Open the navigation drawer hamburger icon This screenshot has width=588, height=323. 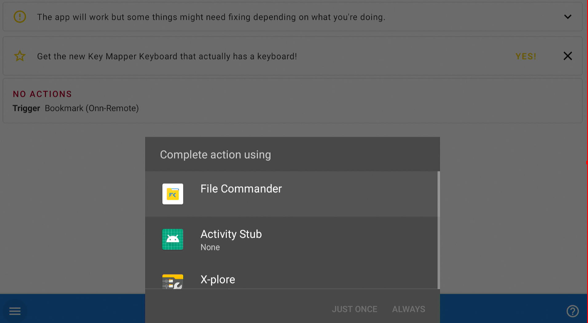pos(15,311)
